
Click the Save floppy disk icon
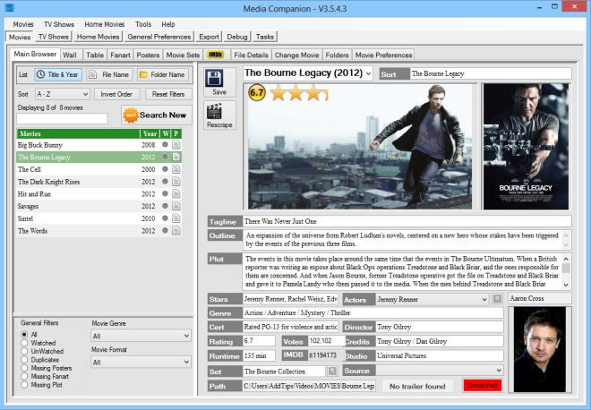(x=214, y=78)
